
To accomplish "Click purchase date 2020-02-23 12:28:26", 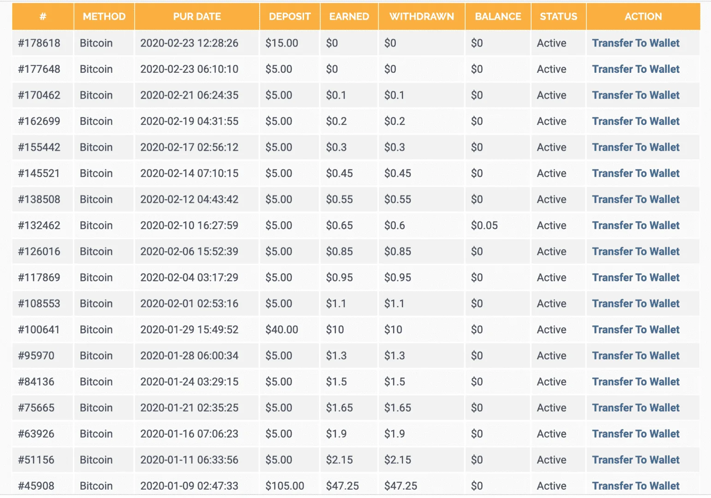I will [x=190, y=43].
